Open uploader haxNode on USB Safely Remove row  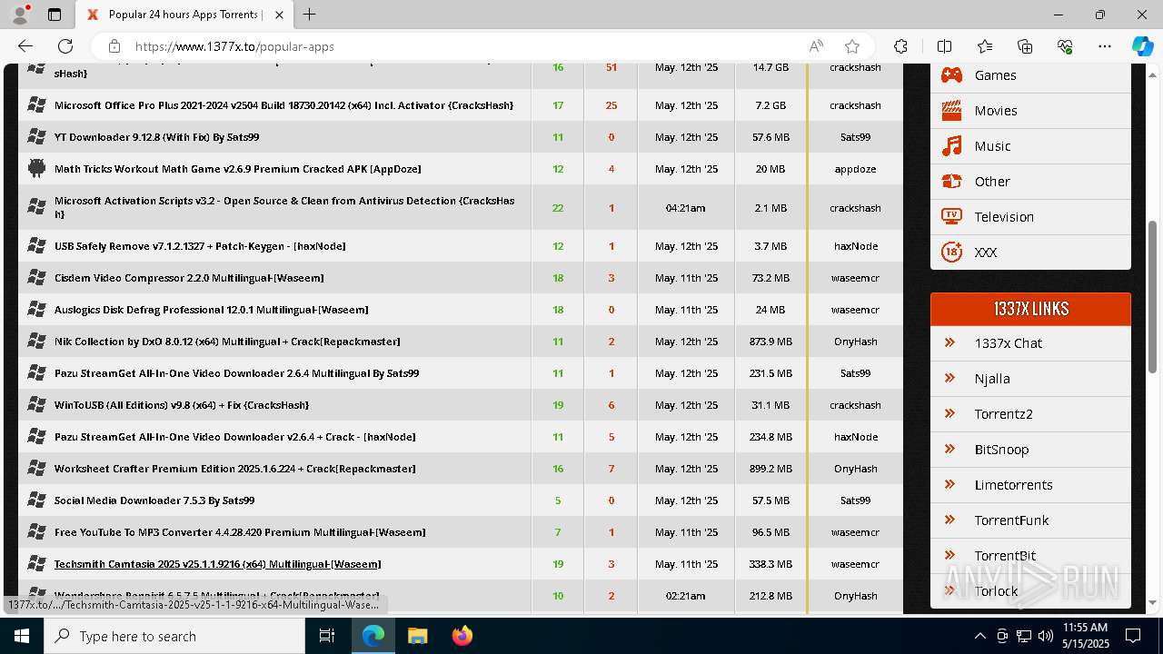coord(856,246)
